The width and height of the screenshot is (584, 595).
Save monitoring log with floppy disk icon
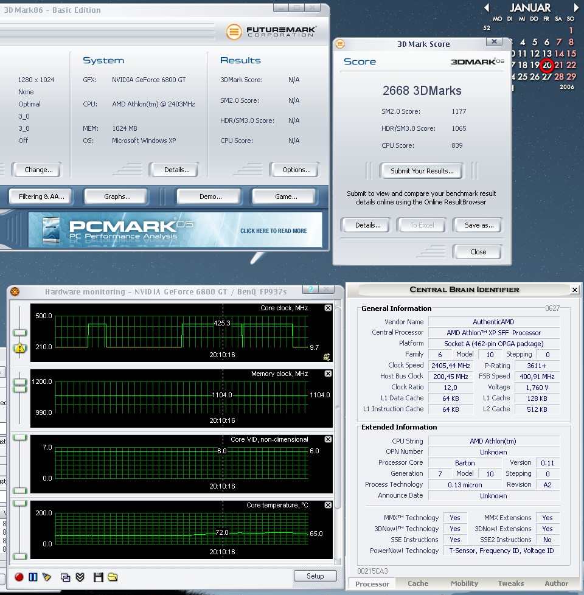click(x=99, y=577)
